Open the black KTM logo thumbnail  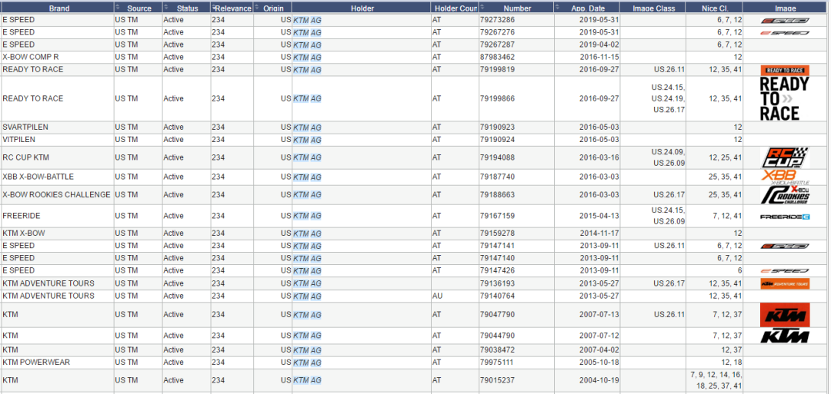[784, 336]
